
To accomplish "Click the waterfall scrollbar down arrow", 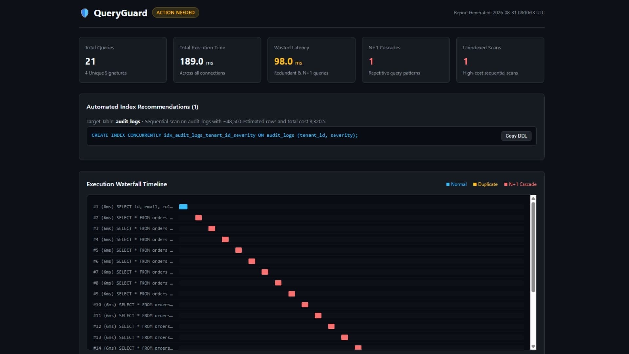I will (x=533, y=347).
